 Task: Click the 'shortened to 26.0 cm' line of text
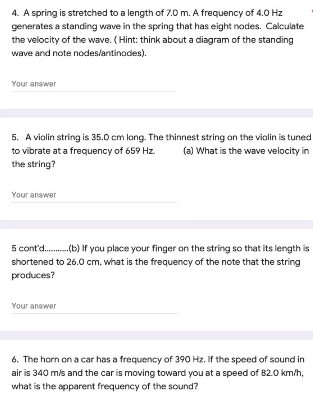155,262
